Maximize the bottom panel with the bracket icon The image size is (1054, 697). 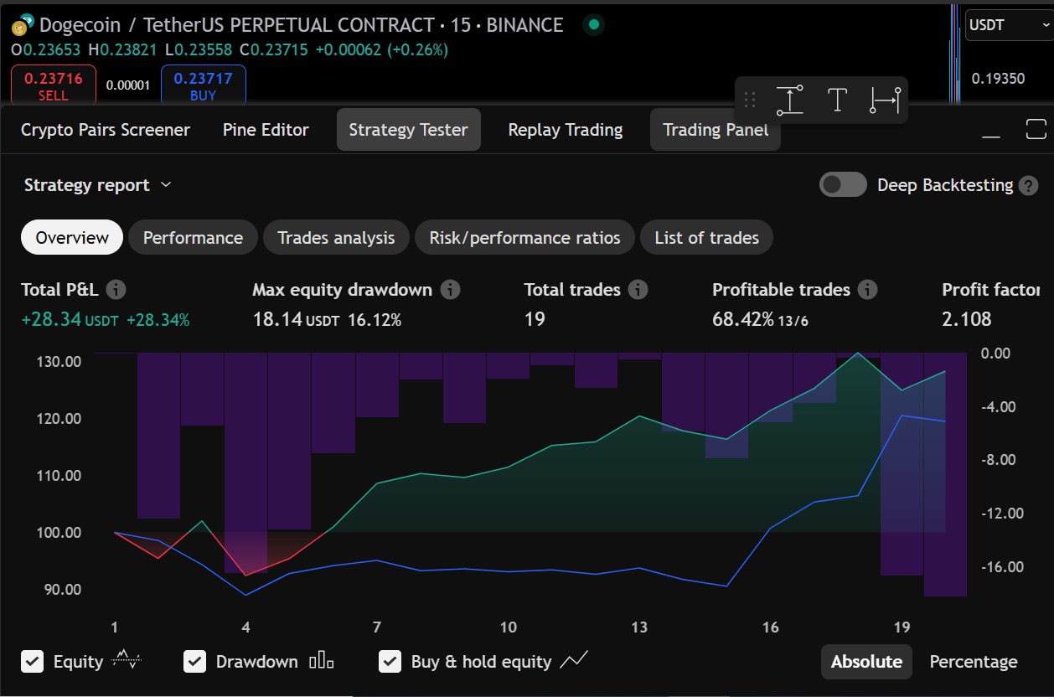click(x=1036, y=130)
